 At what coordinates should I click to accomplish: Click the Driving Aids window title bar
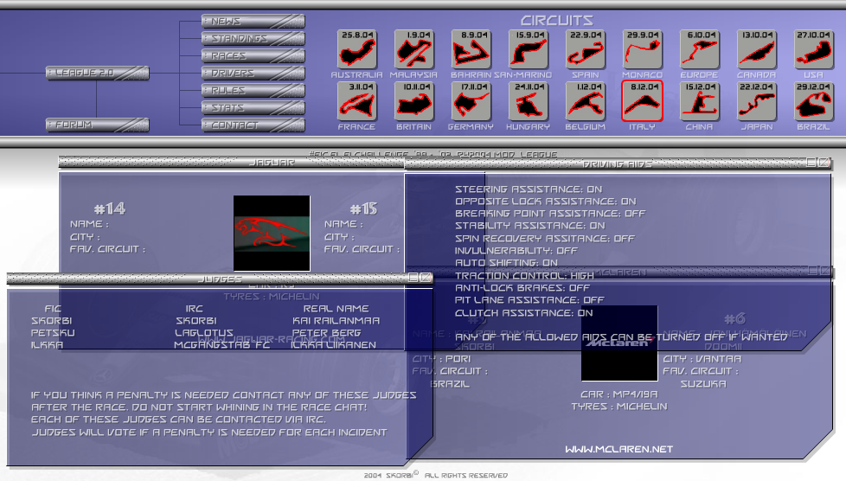pos(618,164)
